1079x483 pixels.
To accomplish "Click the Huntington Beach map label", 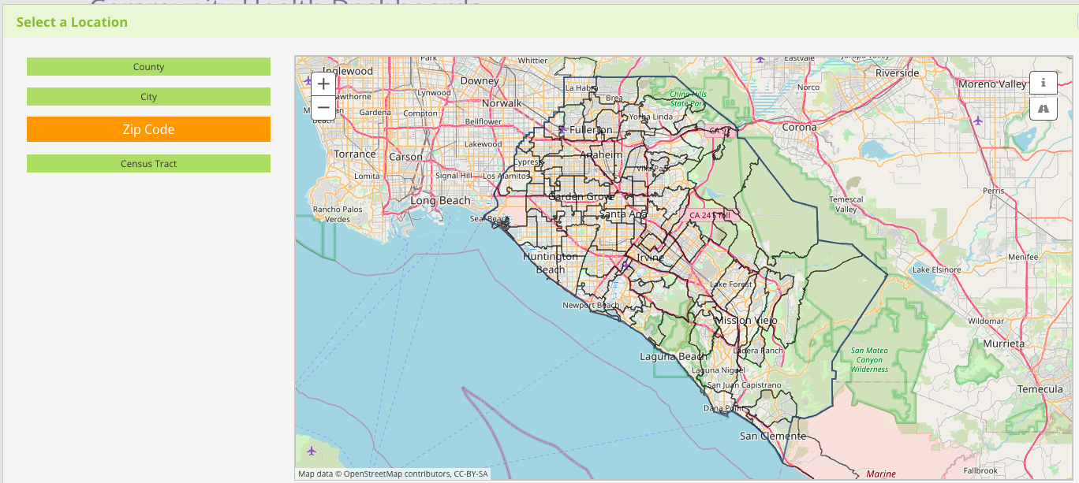I will click(x=551, y=263).
